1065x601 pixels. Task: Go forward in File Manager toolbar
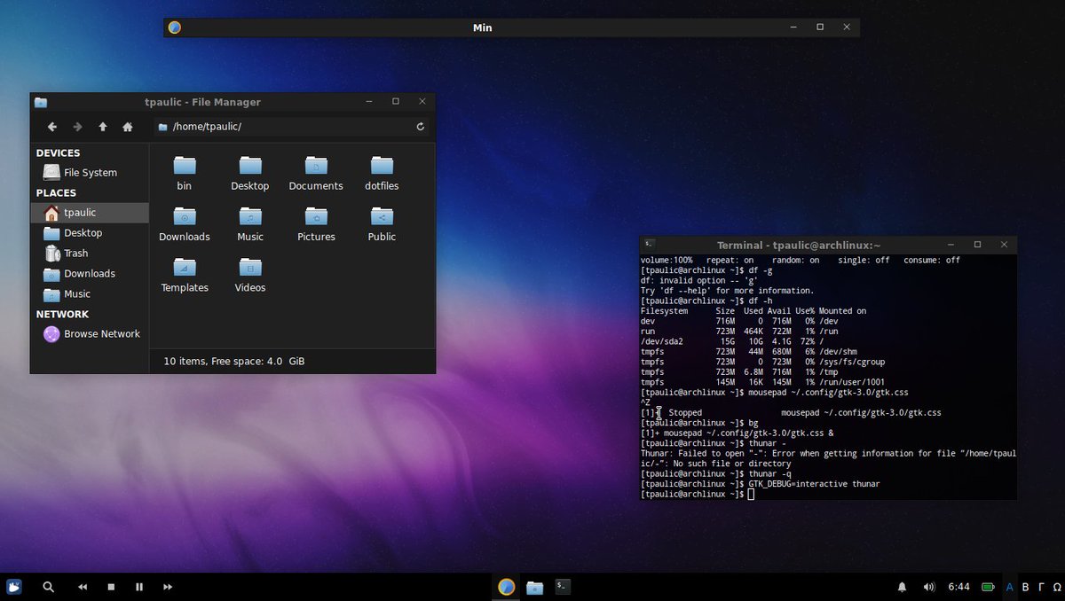coord(77,127)
